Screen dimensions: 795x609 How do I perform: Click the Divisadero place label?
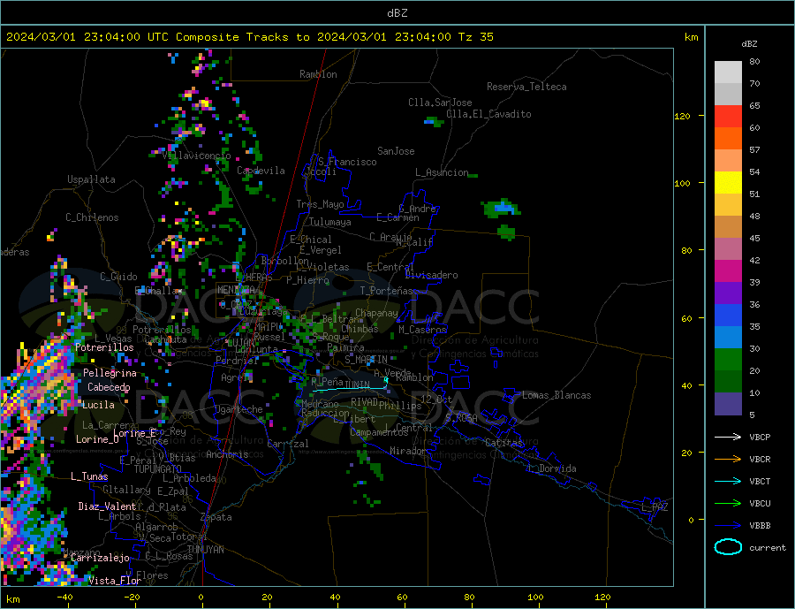[431, 275]
